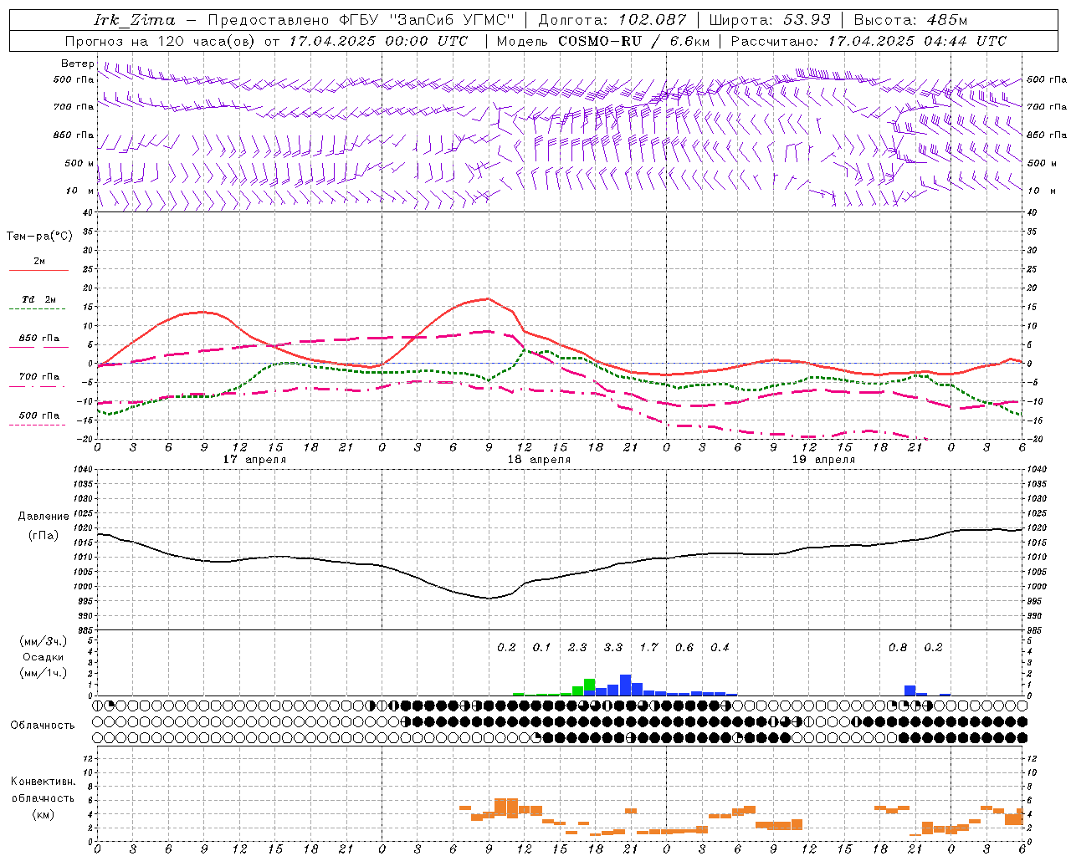Image resolution: width=1071 pixels, height=856 pixels.
Task: Click the forecast start time 17.04.2025 00:00 UTC
Action: tap(378, 41)
